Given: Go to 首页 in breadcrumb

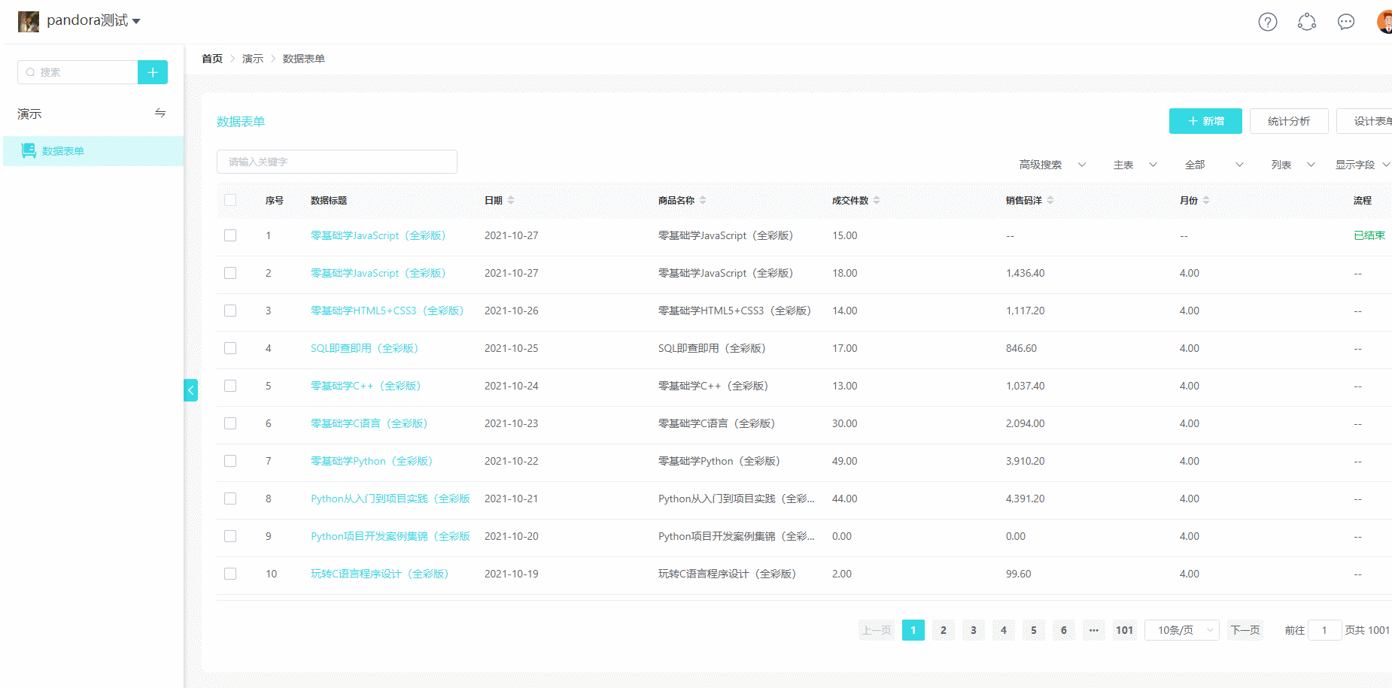Looking at the screenshot, I should [x=212, y=59].
